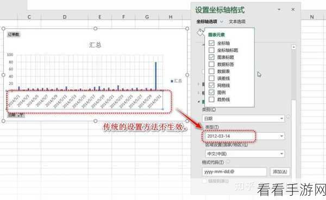Click the 添加(A) button
This screenshot has height=200, width=326.
[280, 172]
